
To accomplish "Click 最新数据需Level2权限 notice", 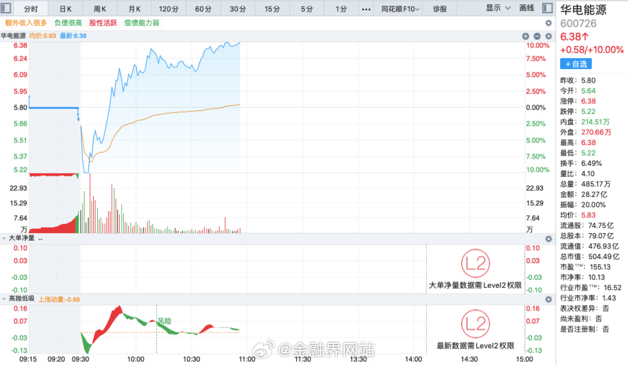I will coord(476,346).
